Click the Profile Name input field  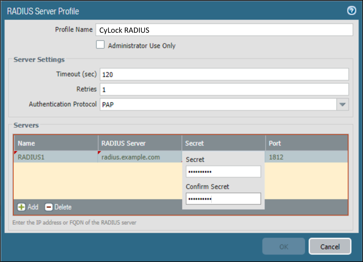pos(224,30)
